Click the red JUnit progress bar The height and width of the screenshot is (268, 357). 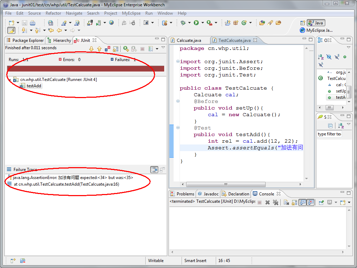pos(86,69)
